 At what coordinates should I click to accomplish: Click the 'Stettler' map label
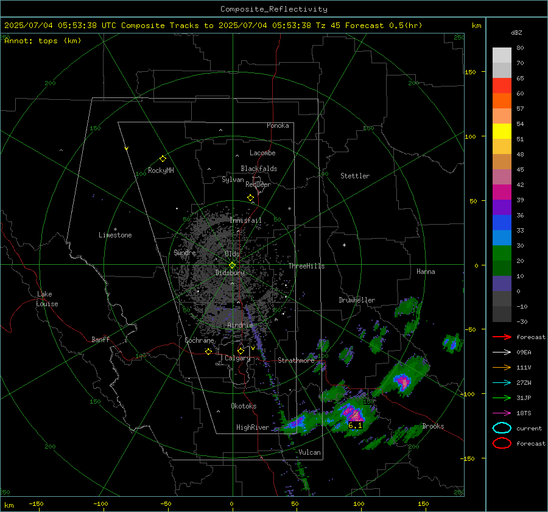pyautogui.click(x=355, y=176)
